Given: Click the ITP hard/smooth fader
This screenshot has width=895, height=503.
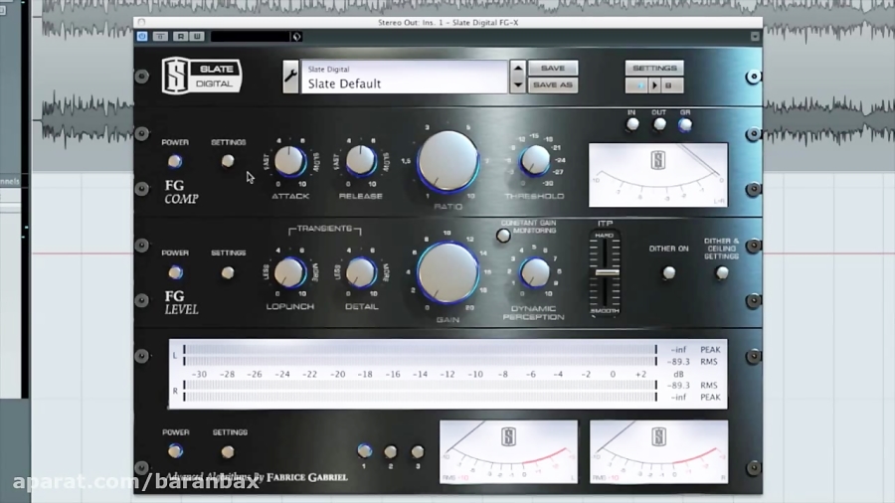Looking at the screenshot, I should click(x=605, y=272).
